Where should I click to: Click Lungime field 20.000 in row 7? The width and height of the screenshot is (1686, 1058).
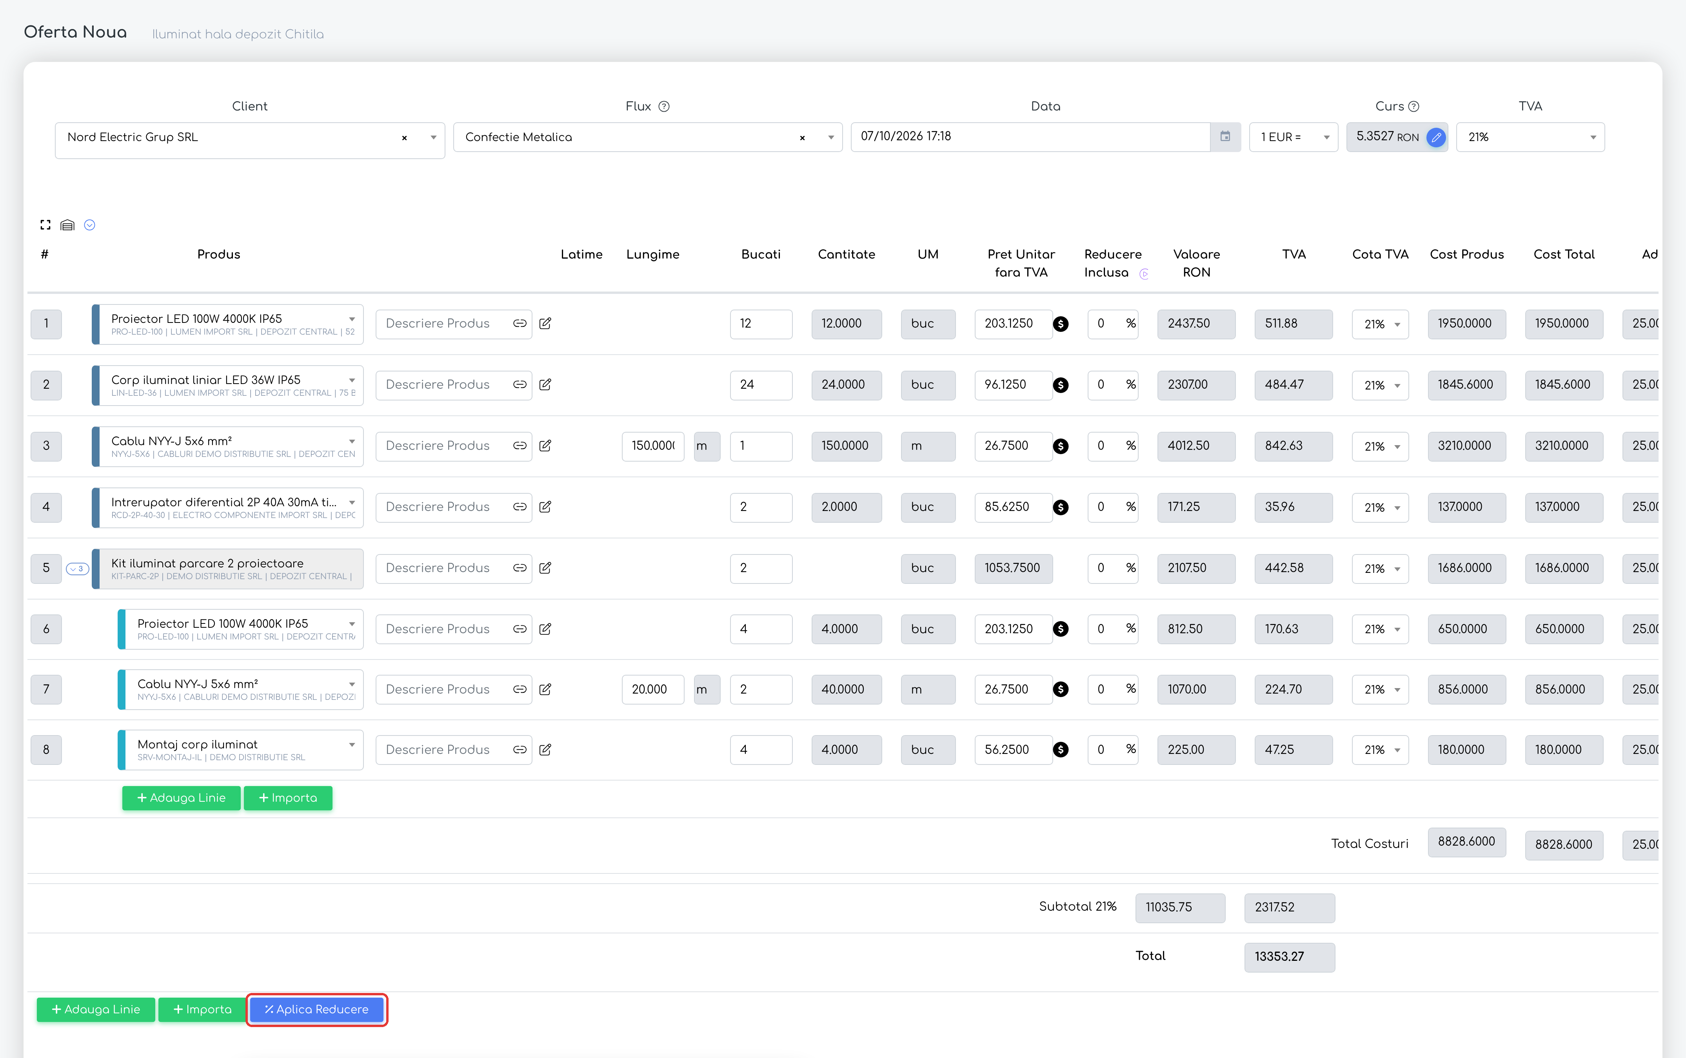pos(652,689)
